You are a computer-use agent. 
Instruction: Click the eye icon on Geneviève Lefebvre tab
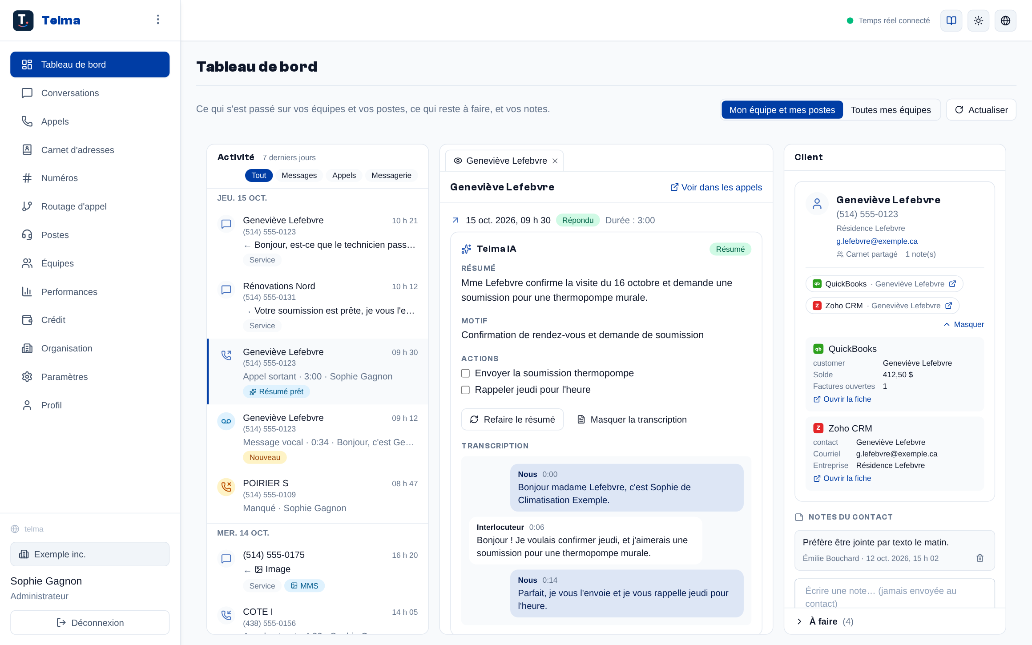pyautogui.click(x=458, y=161)
